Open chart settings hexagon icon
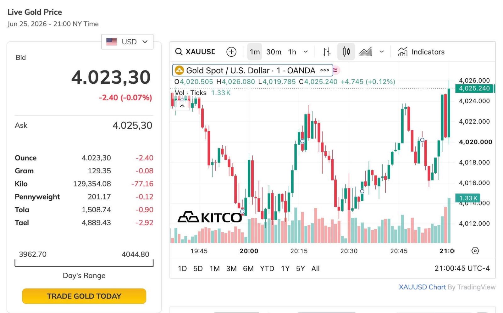 [x=475, y=251]
